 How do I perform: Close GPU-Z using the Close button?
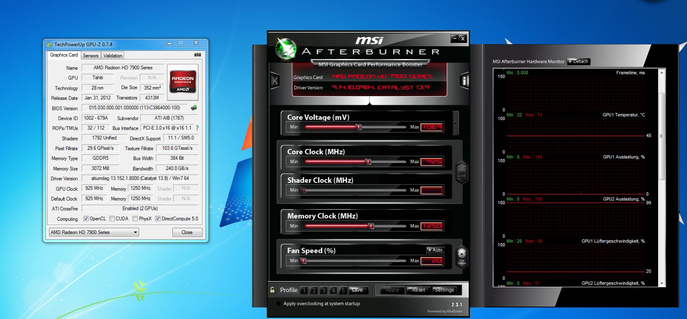pos(187,232)
